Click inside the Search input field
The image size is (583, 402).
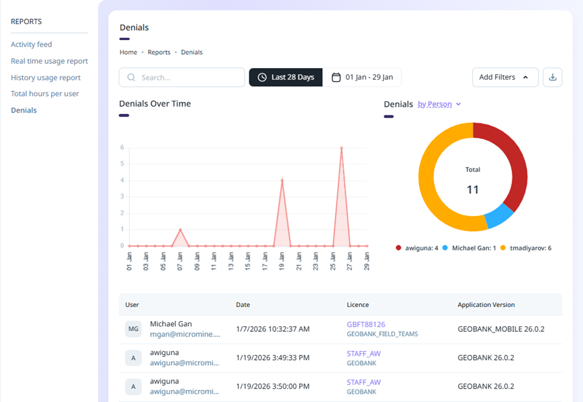pos(189,77)
